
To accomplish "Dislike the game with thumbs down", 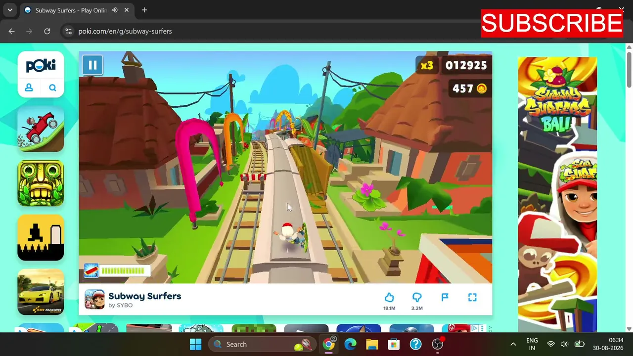I will tap(417, 297).
